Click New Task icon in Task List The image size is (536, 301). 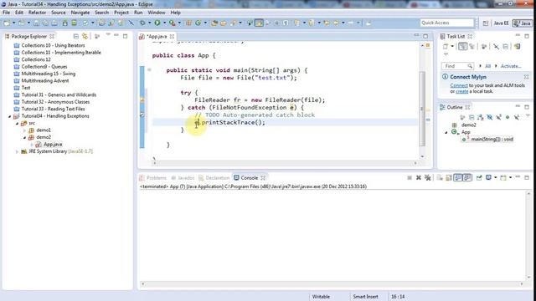[x=446, y=47]
